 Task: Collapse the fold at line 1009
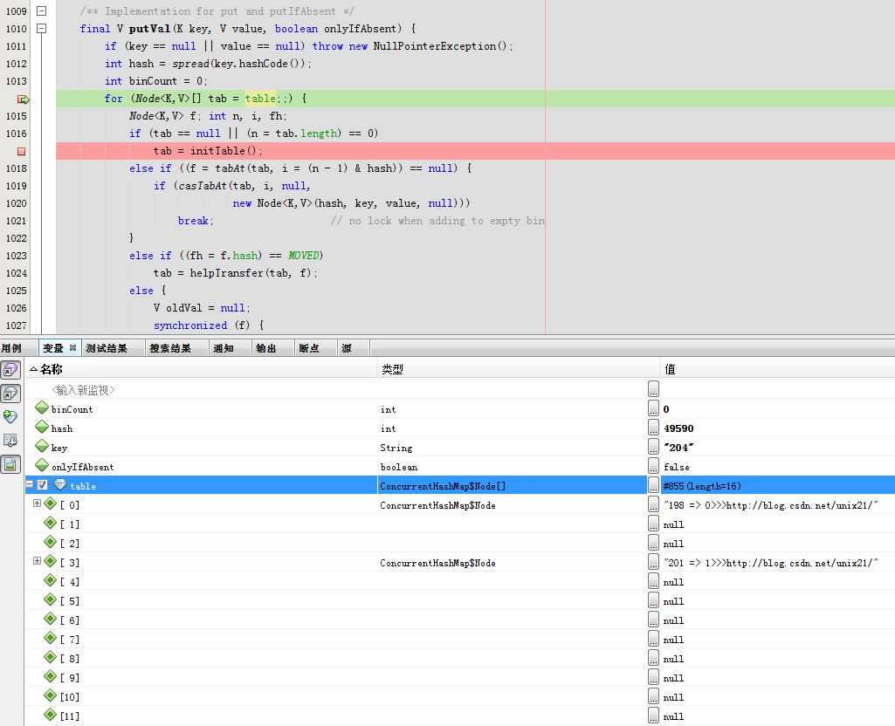click(x=42, y=10)
